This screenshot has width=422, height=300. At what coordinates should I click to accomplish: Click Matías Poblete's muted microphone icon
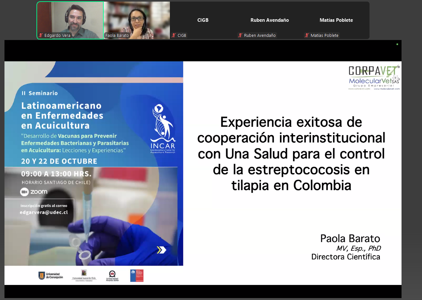tap(307, 36)
